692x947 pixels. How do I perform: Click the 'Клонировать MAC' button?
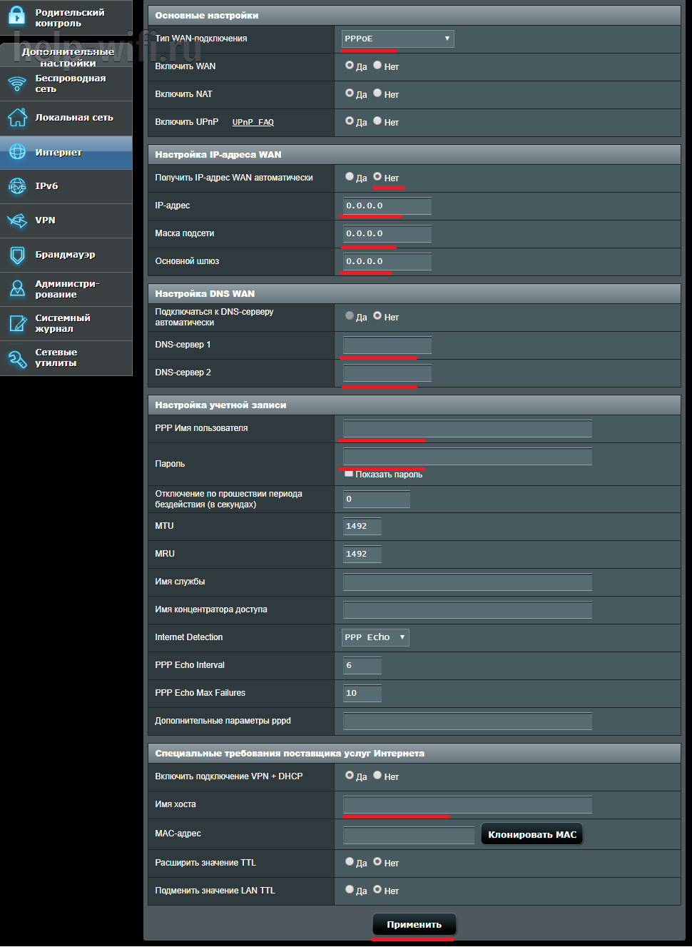pos(531,834)
